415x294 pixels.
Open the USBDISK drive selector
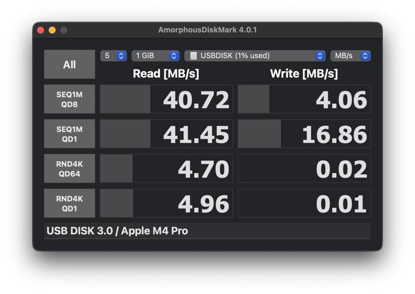coord(255,55)
